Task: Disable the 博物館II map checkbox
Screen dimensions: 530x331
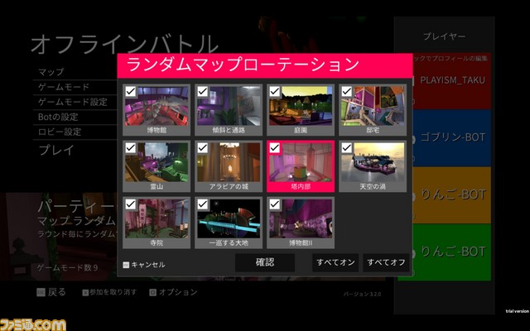Action: 274,204
